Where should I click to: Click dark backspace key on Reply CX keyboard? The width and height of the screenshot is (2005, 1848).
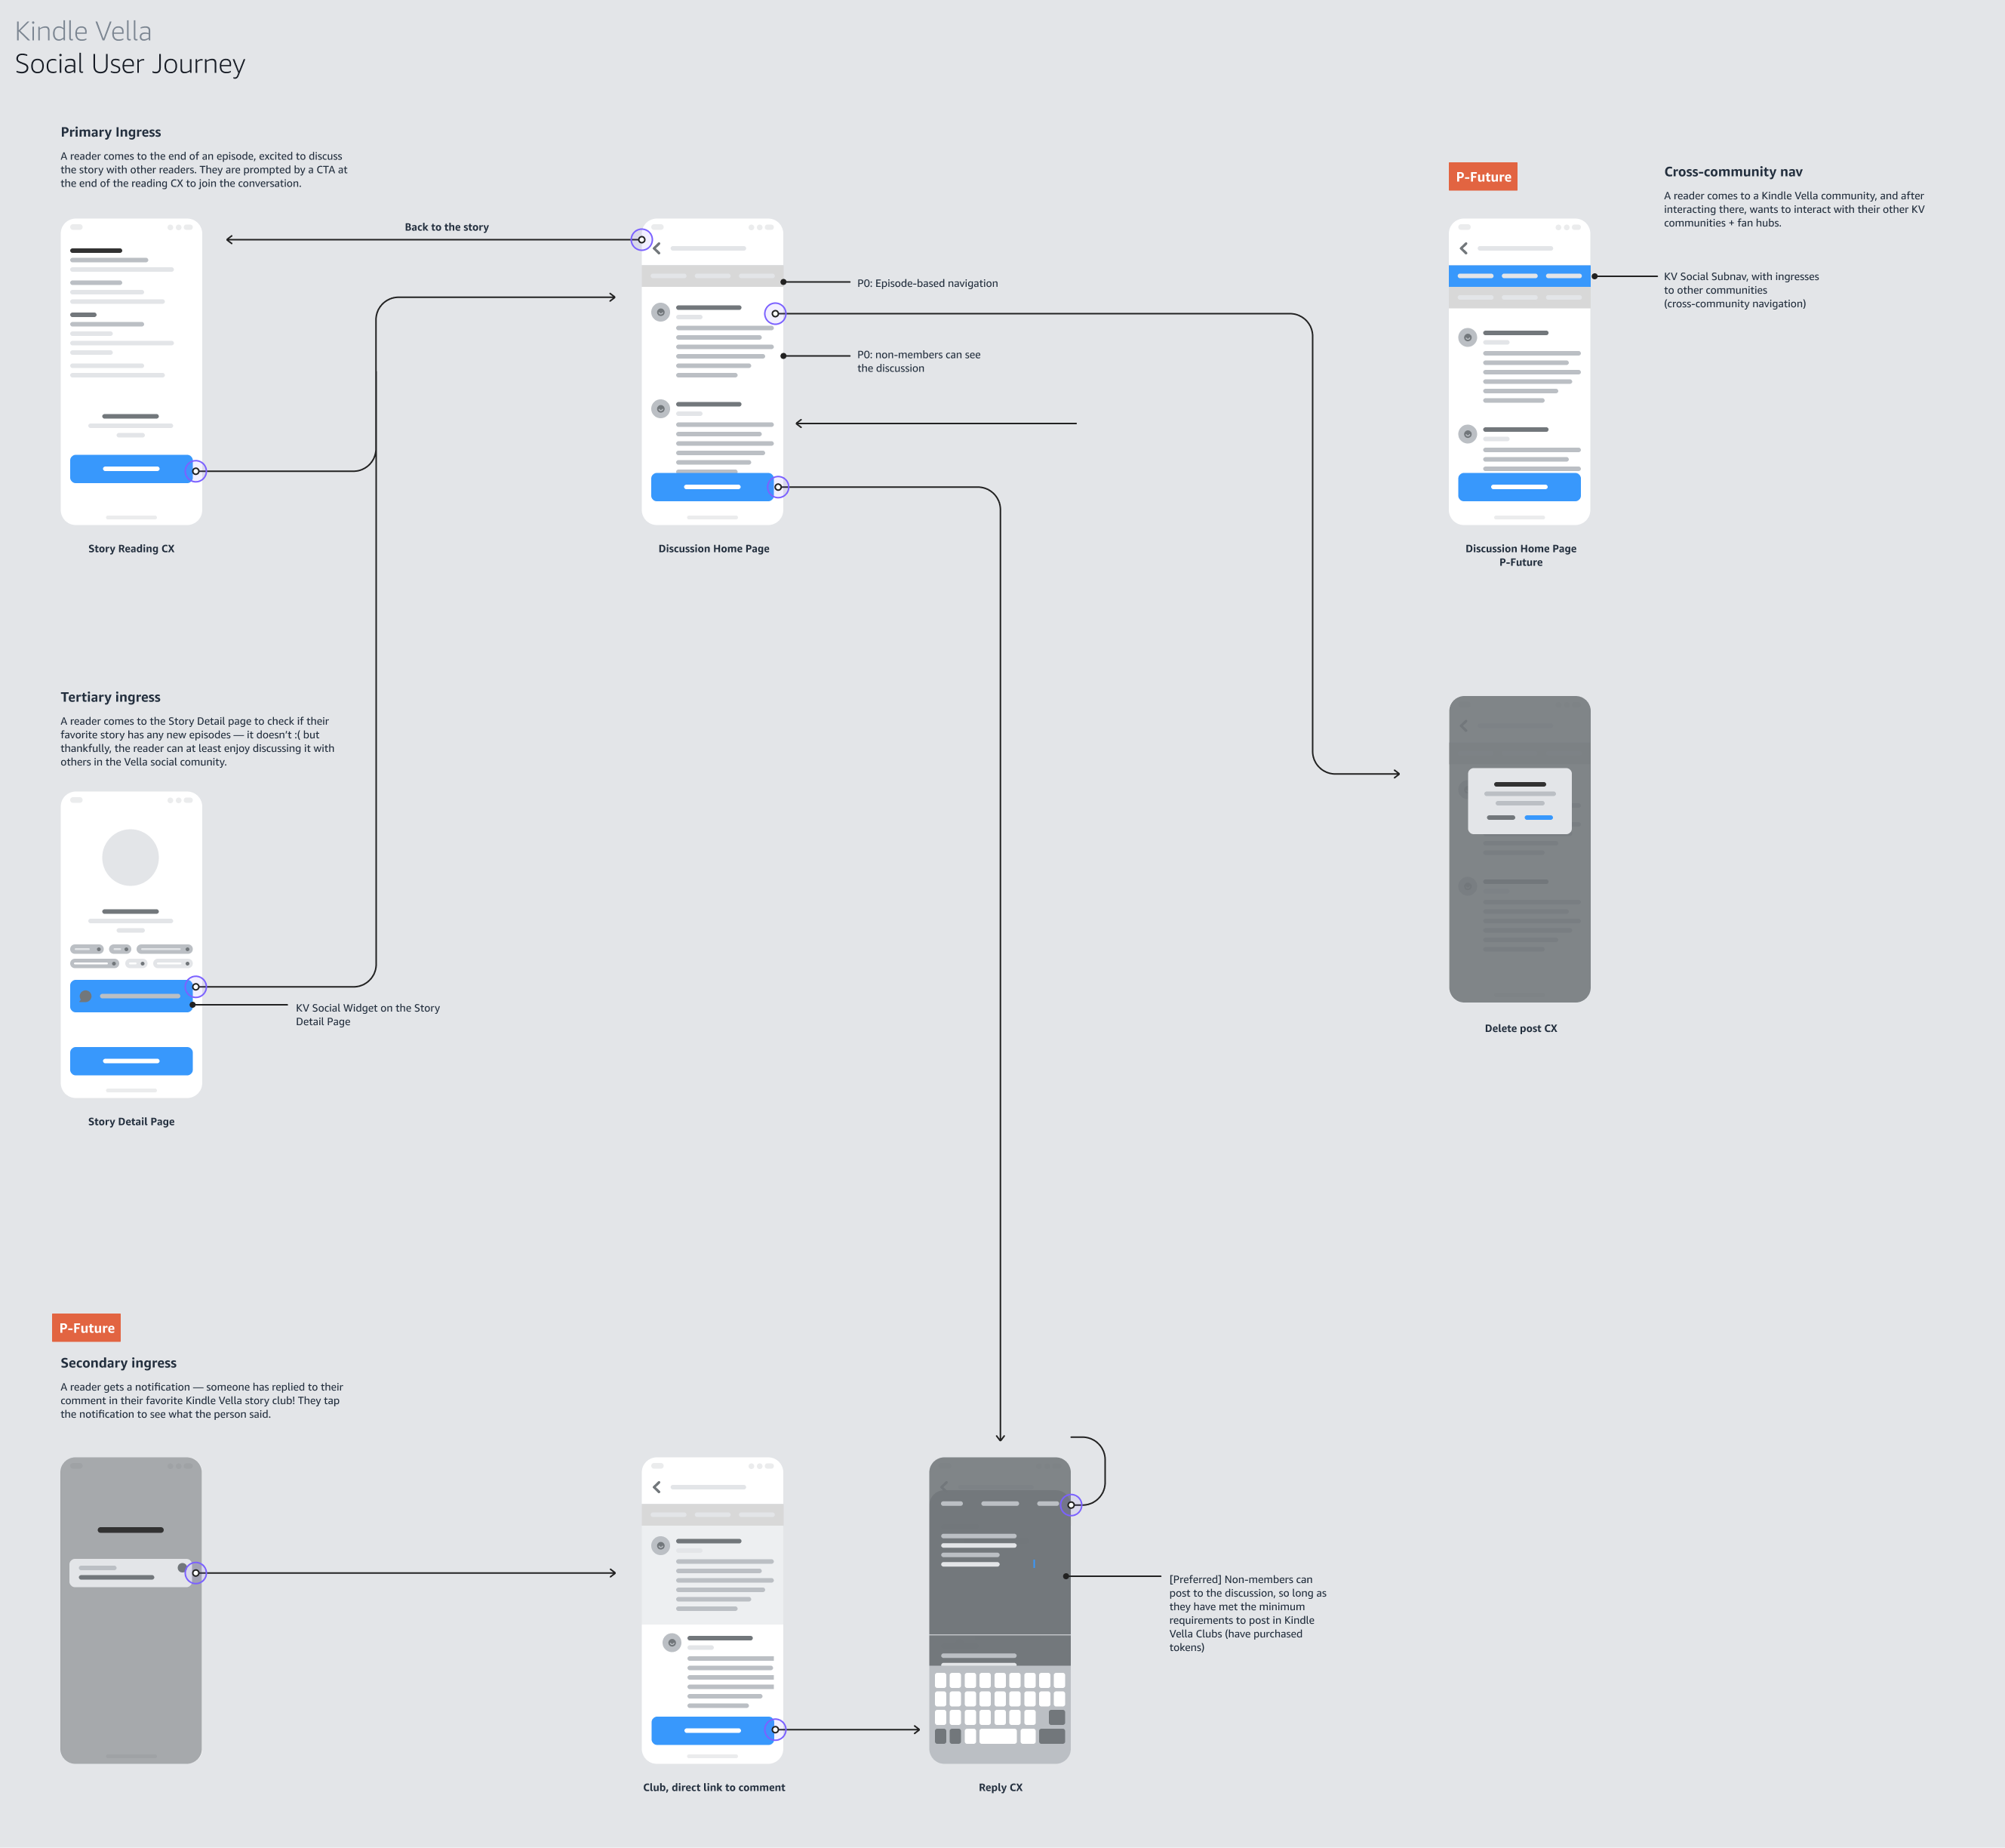click(x=1057, y=1717)
